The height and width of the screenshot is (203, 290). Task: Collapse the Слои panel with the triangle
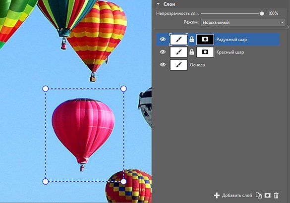158,4
